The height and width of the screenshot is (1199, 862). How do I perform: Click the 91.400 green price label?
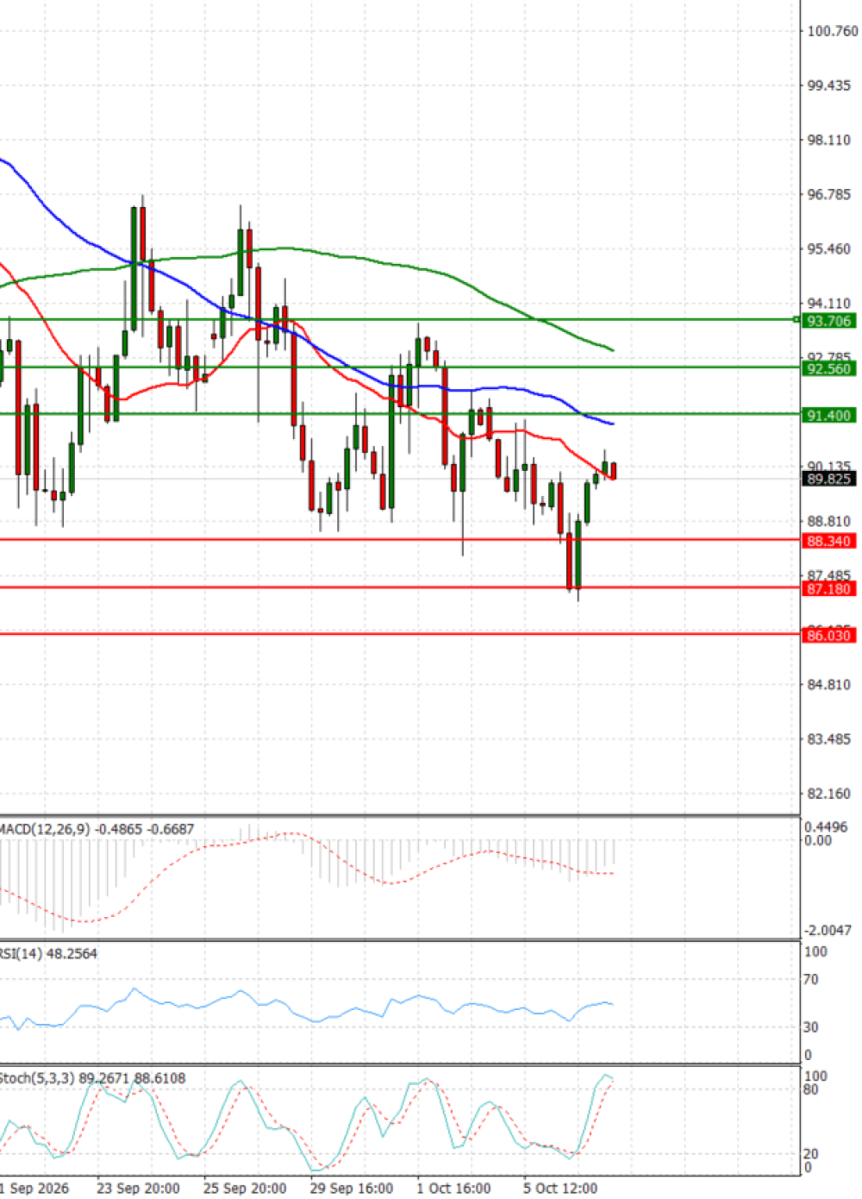[828, 416]
